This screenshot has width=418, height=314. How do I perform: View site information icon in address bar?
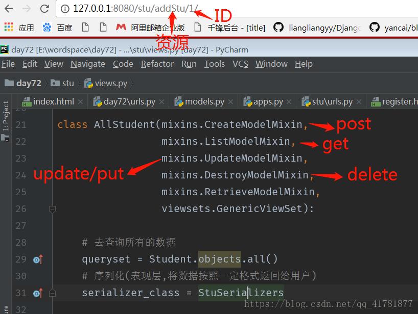click(64, 9)
